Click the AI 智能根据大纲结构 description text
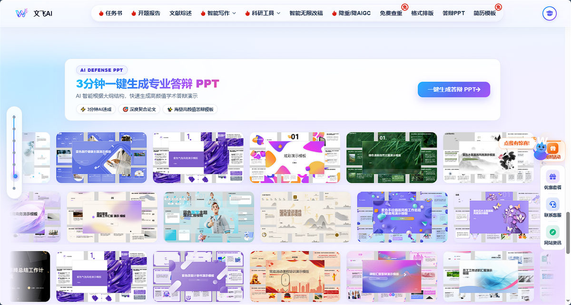This screenshot has width=571, height=305. tap(137, 96)
